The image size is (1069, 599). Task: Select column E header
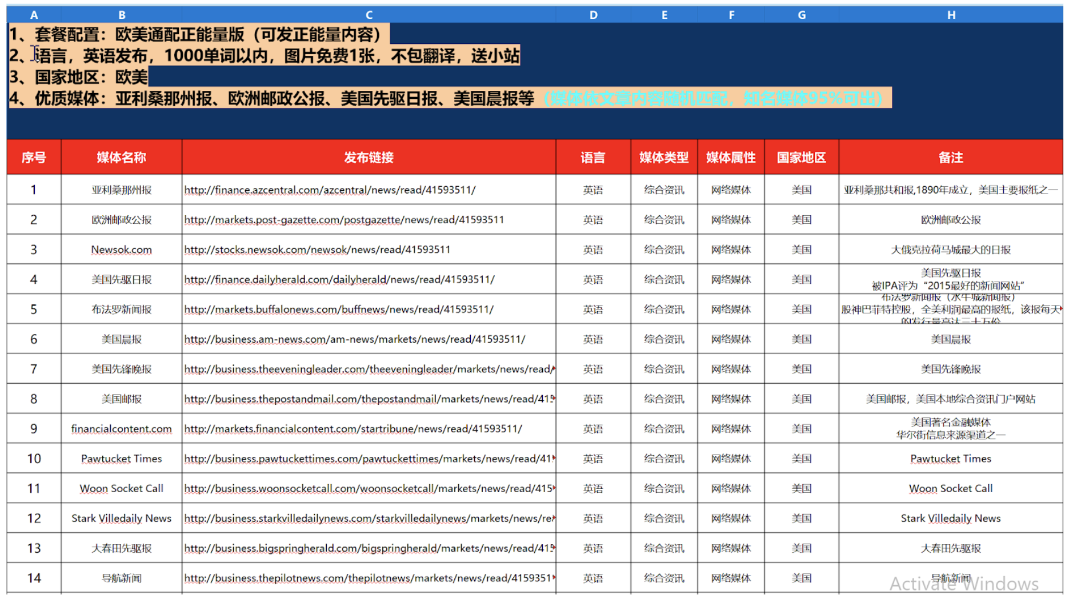[x=664, y=15]
